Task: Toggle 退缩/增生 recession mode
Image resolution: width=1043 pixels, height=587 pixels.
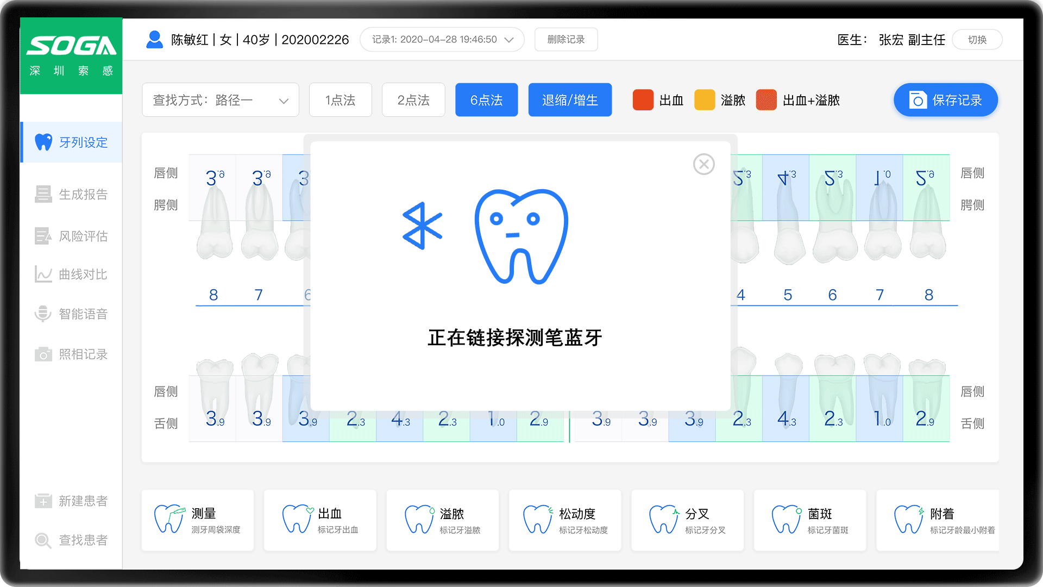Action: point(570,99)
